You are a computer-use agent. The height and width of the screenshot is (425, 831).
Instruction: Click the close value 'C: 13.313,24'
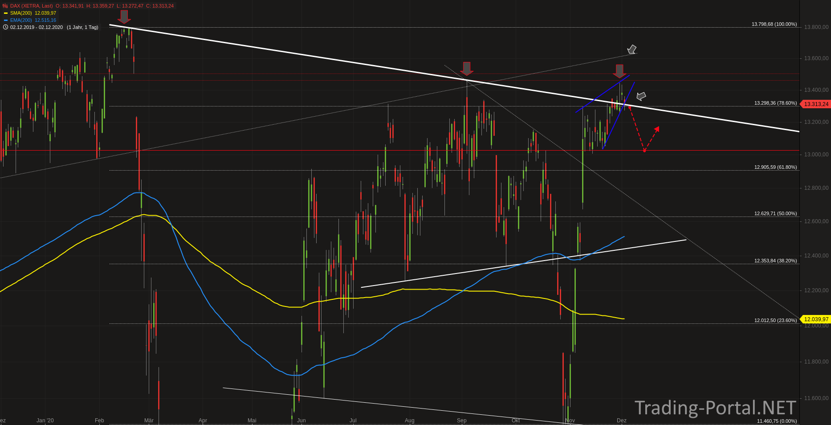(x=160, y=6)
